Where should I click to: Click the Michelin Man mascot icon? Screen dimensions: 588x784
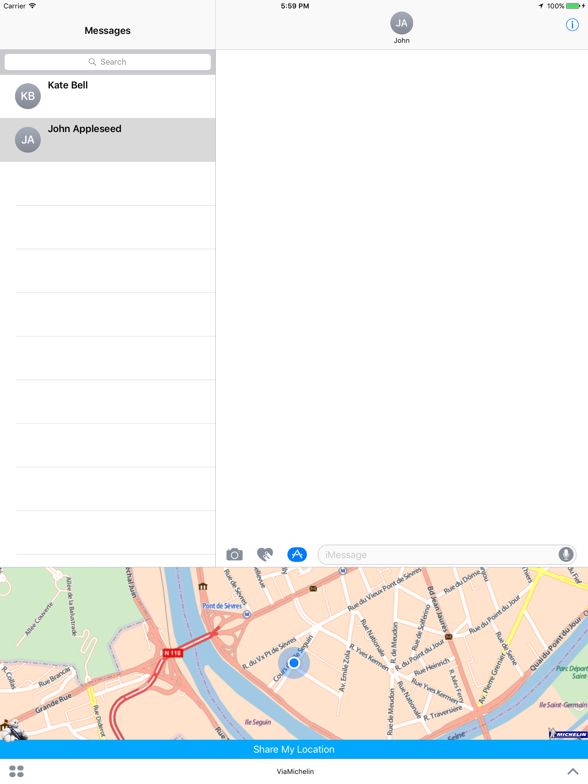[14, 730]
